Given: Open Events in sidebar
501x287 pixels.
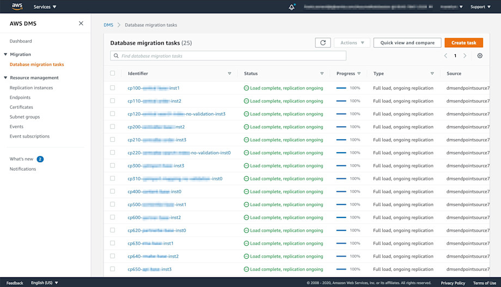Looking at the screenshot, I should click(x=17, y=127).
